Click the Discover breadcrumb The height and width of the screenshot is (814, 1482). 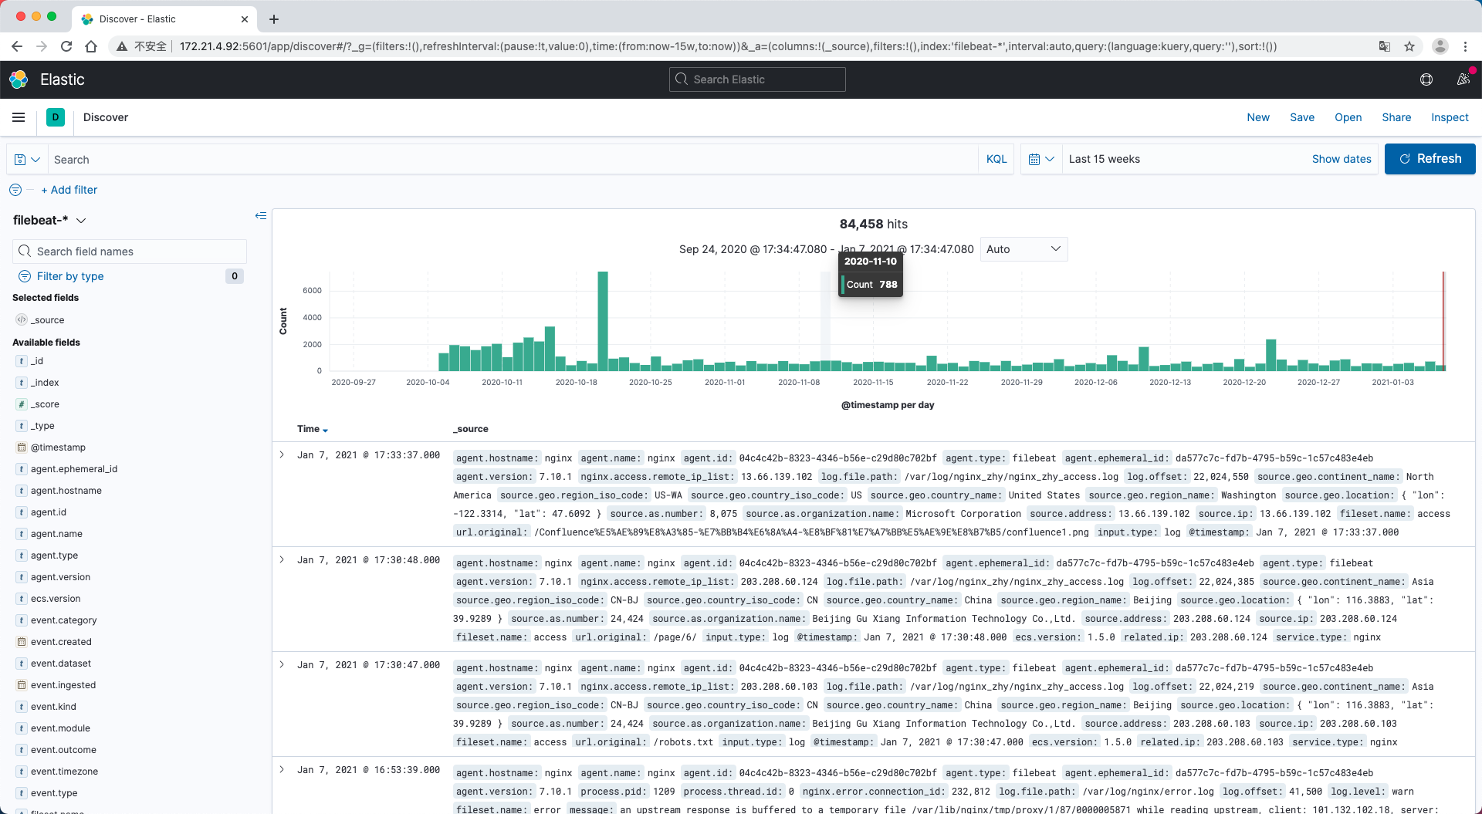pyautogui.click(x=106, y=117)
